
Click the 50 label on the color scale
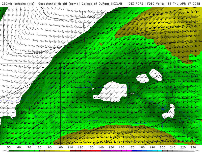(9, 147)
